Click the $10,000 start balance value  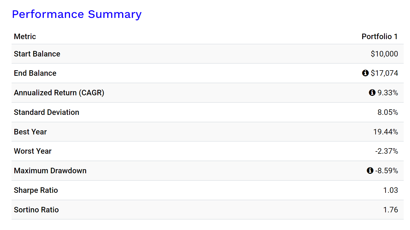[384, 54]
